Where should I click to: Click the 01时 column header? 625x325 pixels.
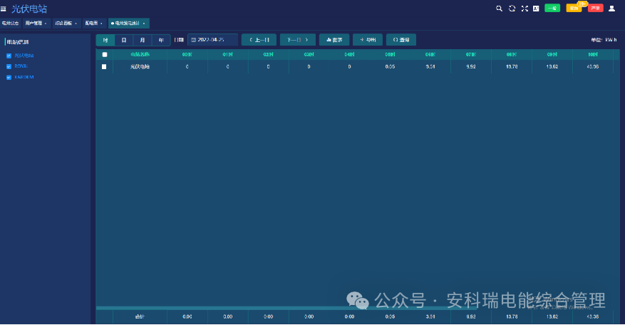coord(227,54)
